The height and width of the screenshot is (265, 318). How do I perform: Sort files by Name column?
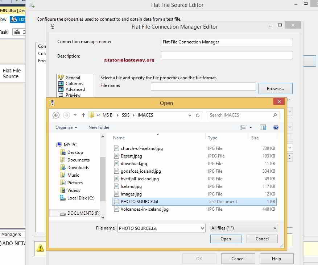coord(119,138)
